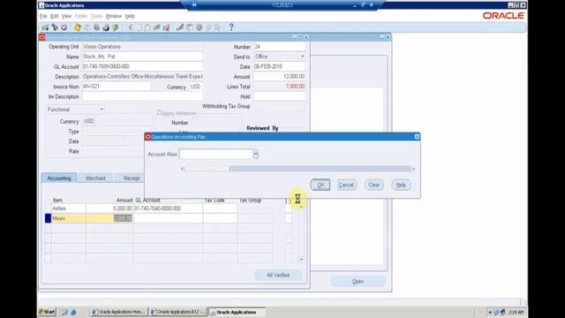
Task: Click the Clear Record toolbar icon
Action: (157, 27)
